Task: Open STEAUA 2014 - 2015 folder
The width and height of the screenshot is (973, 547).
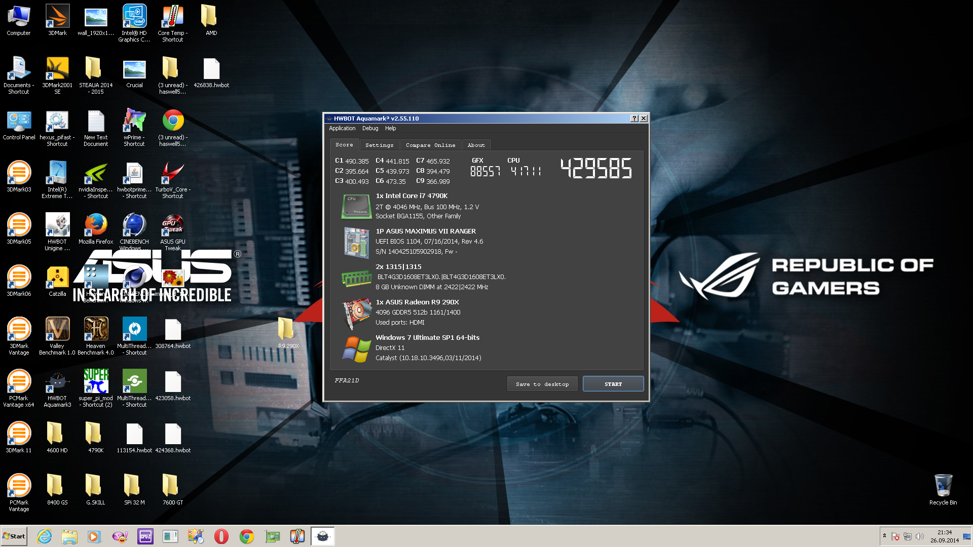Action: tap(96, 75)
